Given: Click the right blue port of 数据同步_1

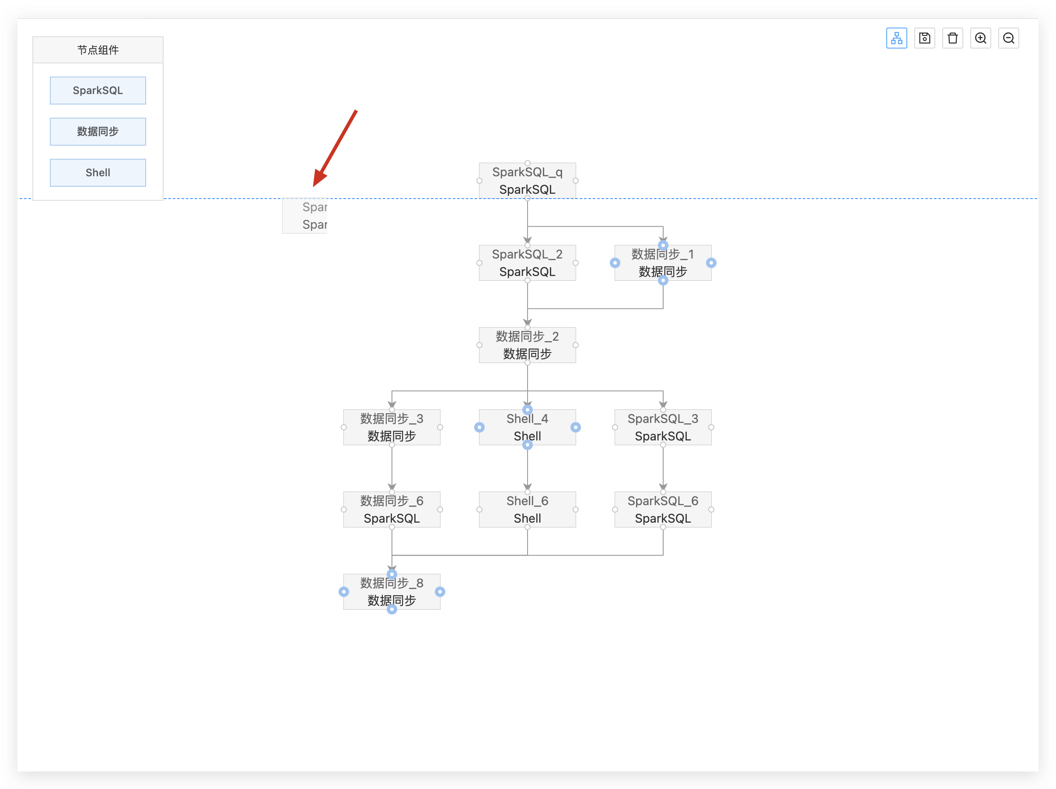Looking at the screenshot, I should (711, 263).
